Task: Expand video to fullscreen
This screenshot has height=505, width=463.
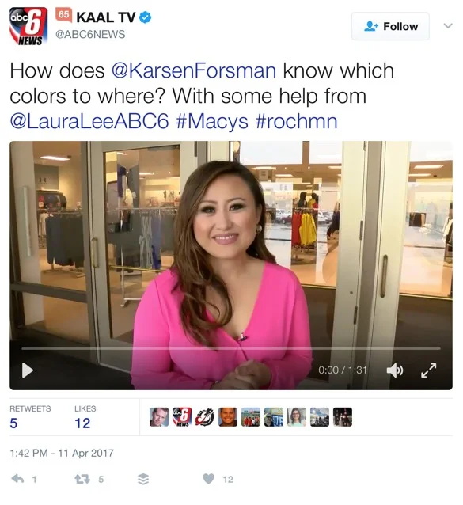Action: click(x=429, y=370)
